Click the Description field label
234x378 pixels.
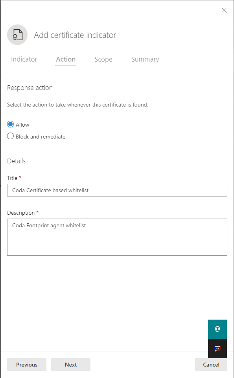pos(21,213)
